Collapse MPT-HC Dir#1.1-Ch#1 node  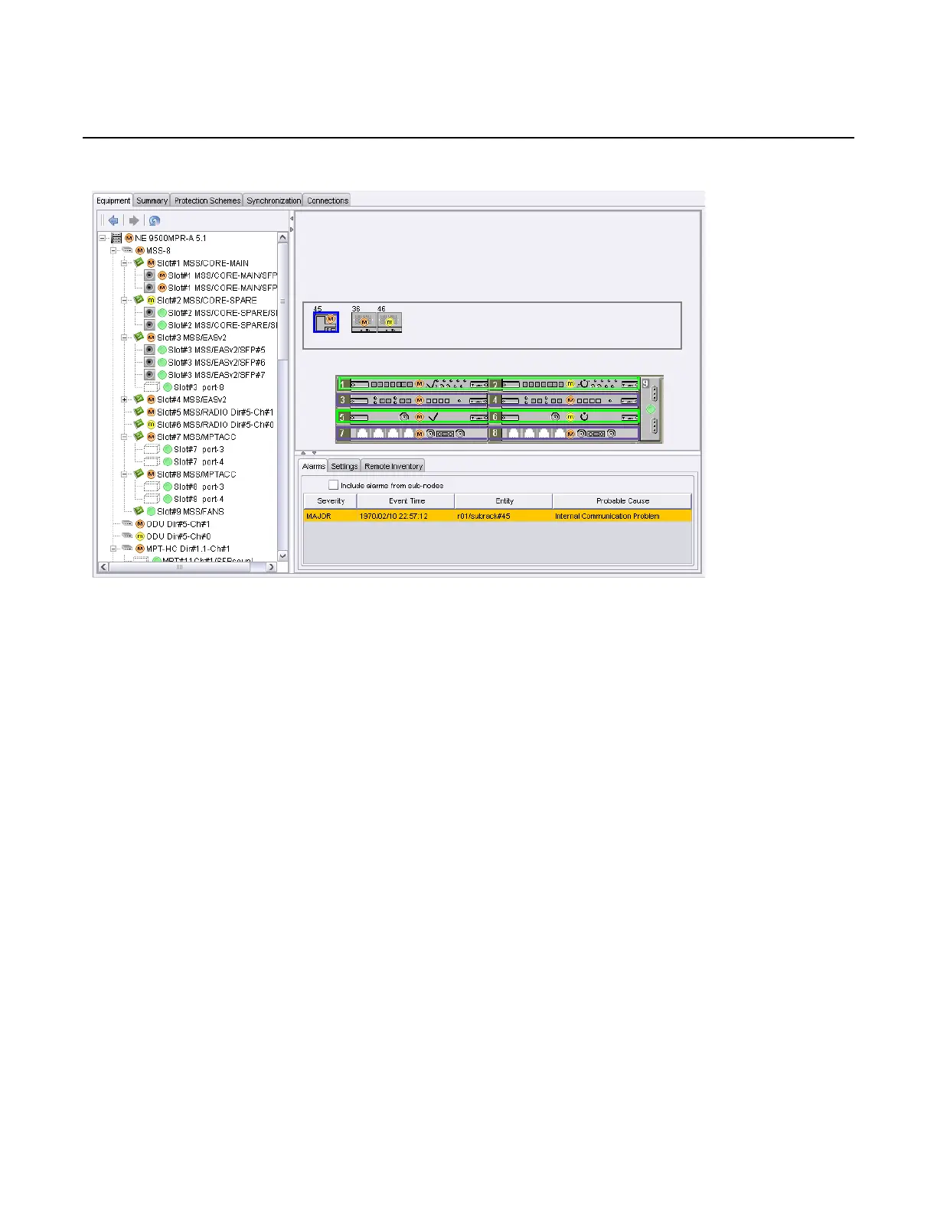click(114, 549)
